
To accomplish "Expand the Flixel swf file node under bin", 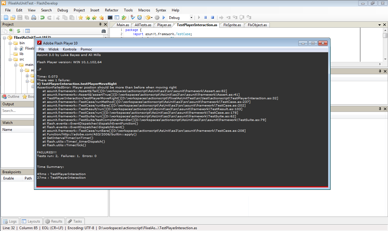I will point(16,48).
